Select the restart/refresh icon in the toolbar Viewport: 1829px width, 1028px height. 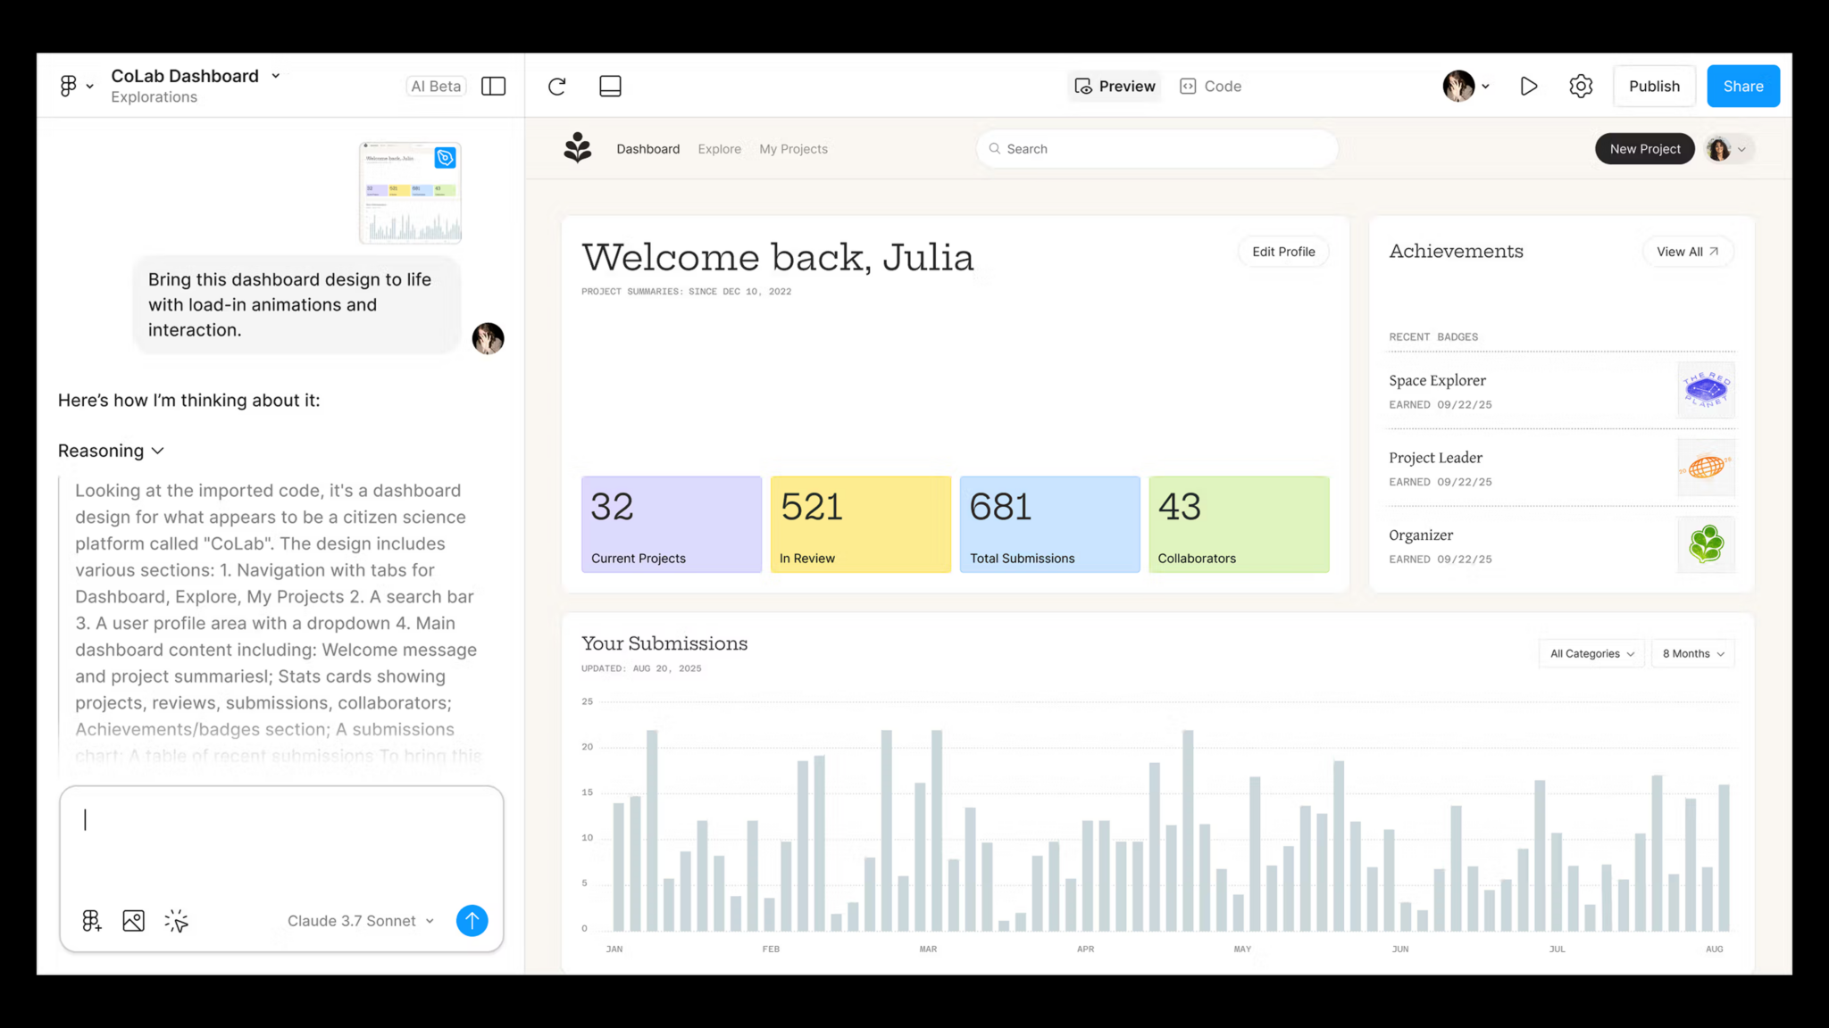tap(556, 86)
